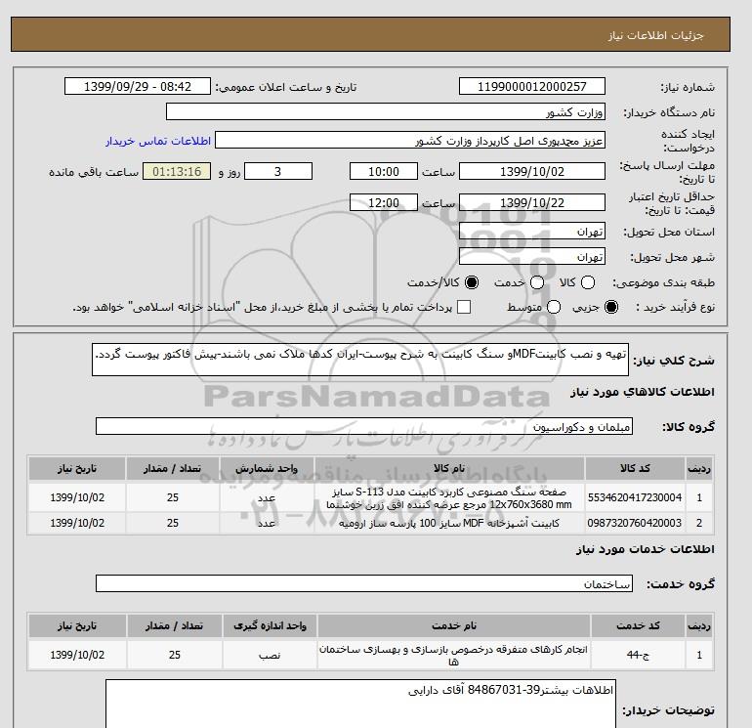Click service code ج-44
Viewport: 752px width, 728px height.
[x=638, y=655]
